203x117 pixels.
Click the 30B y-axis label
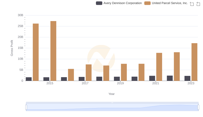[x=21, y=15]
